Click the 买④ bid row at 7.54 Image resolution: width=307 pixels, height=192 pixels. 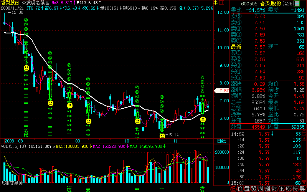268,71
